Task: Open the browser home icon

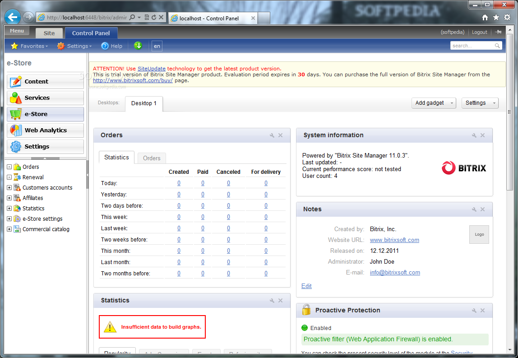Action: click(x=485, y=18)
